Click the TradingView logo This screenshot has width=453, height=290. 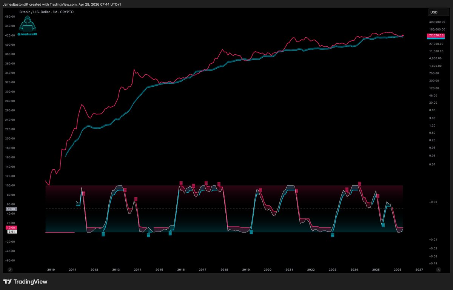pos(25,282)
